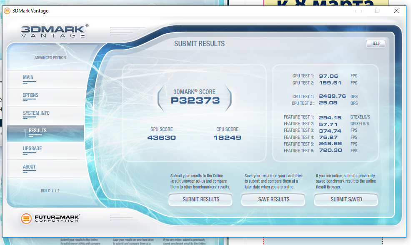Select the RESULTS section
The width and height of the screenshot is (411, 245).
point(45,133)
